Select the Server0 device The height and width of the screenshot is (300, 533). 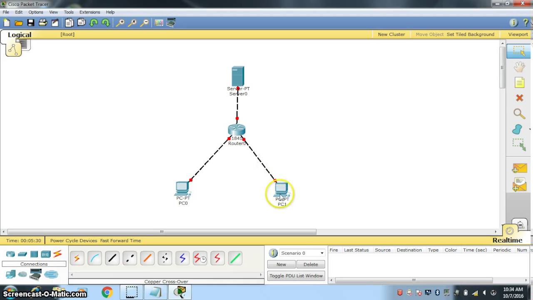click(x=238, y=76)
